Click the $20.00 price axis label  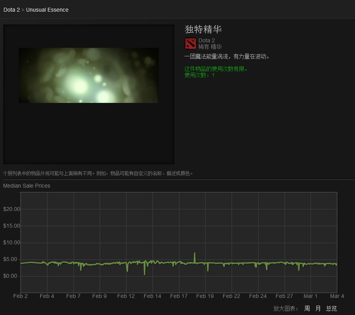tap(12, 209)
